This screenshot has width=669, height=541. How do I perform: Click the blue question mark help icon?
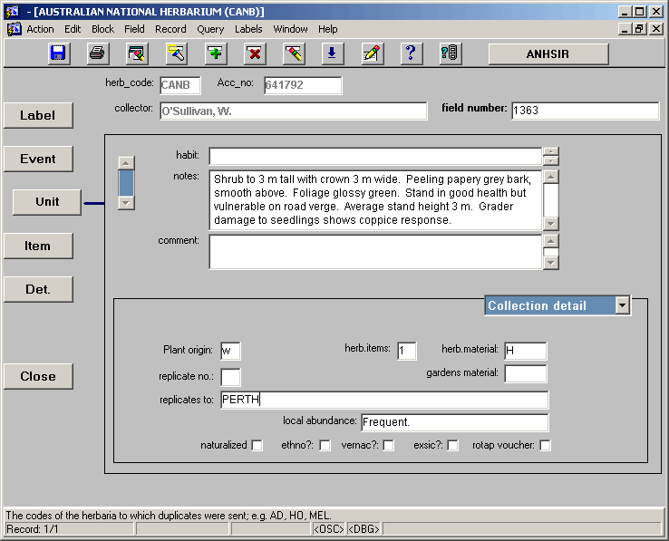point(410,53)
